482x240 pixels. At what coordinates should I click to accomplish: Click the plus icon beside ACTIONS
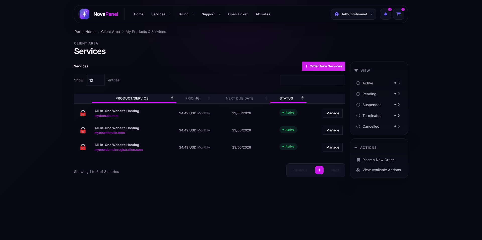coord(356,148)
